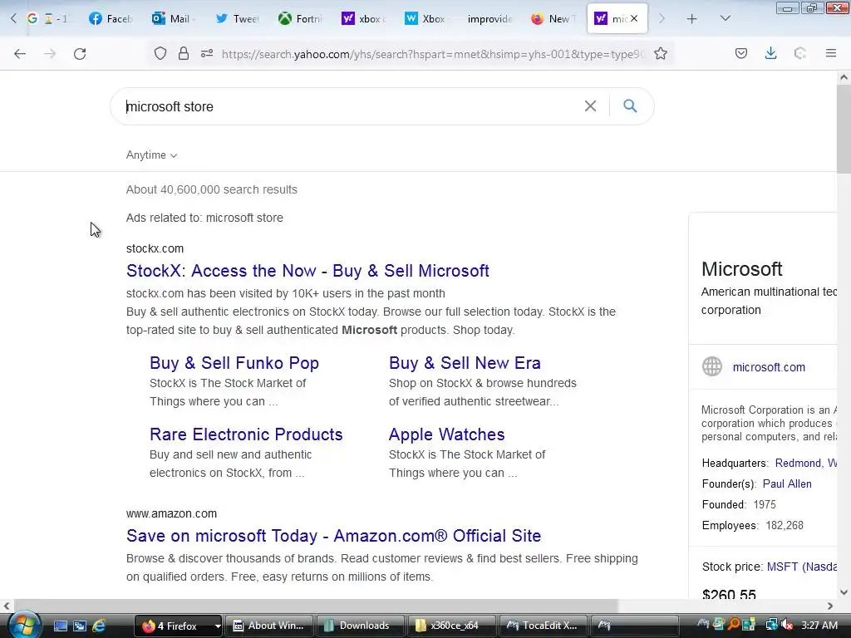Viewport: 851px width, 638px height.
Task: Open the Firefox downloads panel
Action: 770,54
